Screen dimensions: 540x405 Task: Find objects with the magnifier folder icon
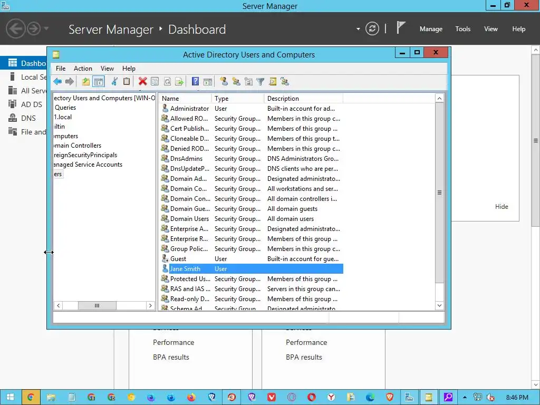coord(273,82)
